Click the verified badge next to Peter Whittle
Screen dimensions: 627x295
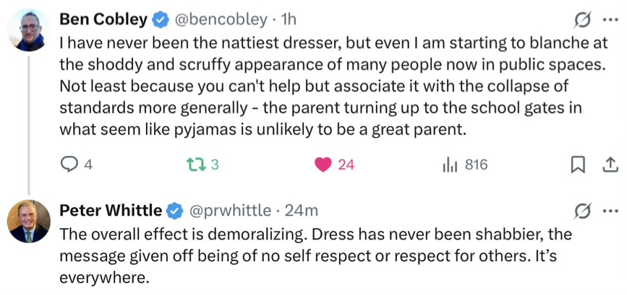coord(174,211)
